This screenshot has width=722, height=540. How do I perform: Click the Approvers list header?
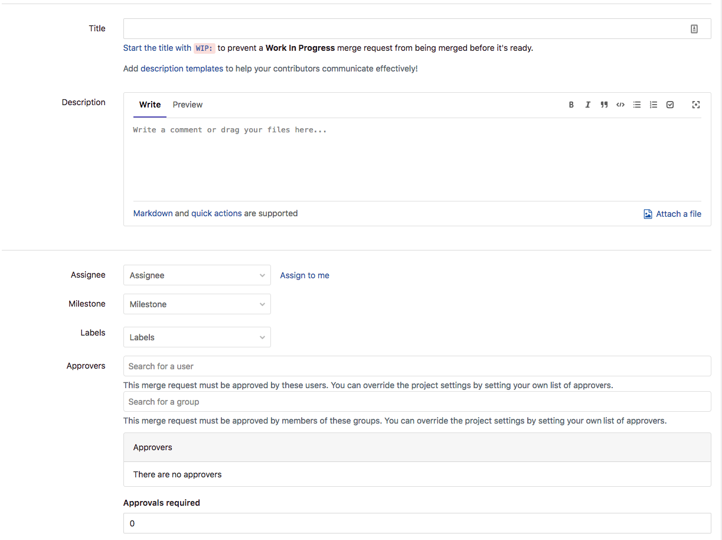[x=417, y=447]
